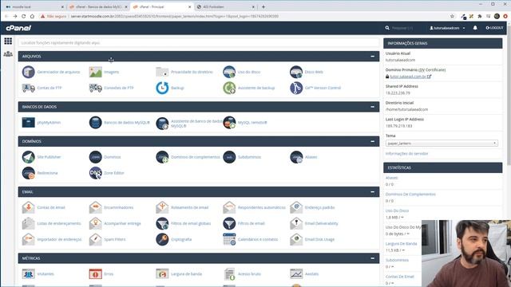511x287 pixels.
Task: Reload the page with browser refresh
Action: pos(23,16)
